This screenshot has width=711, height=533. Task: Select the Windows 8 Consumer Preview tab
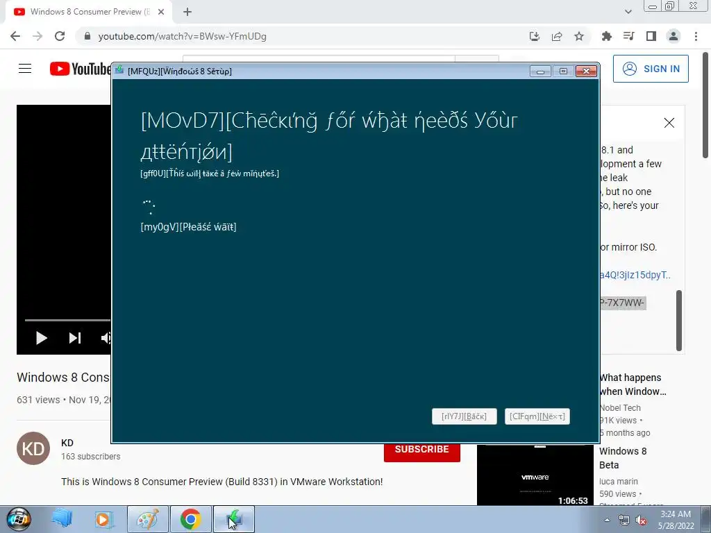pyautogui.click(x=89, y=12)
